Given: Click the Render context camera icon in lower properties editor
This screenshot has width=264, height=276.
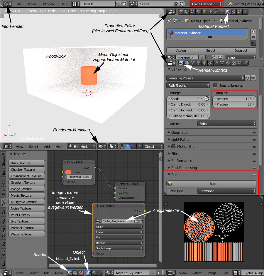Looking at the screenshot, I should click(181, 63).
